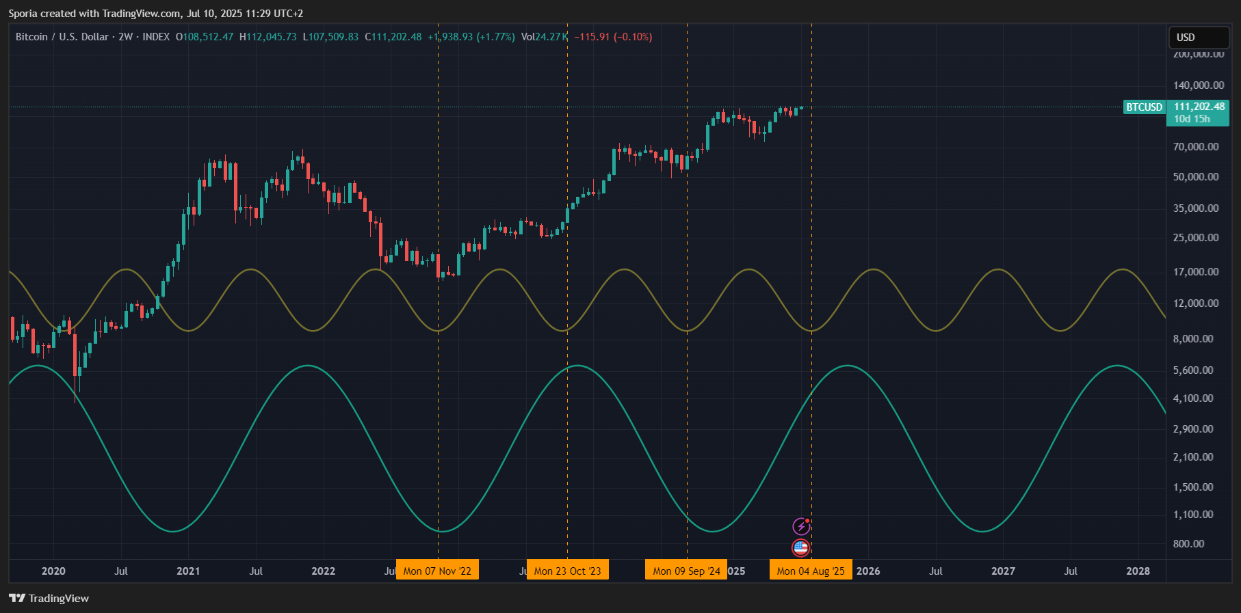
Task: Click the BTCUSD price label tag
Action: (x=1144, y=107)
